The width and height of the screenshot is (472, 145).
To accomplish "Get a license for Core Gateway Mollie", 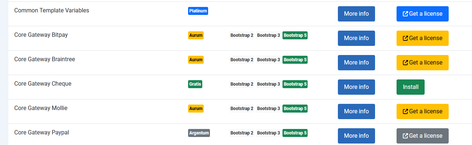I will point(422,111).
